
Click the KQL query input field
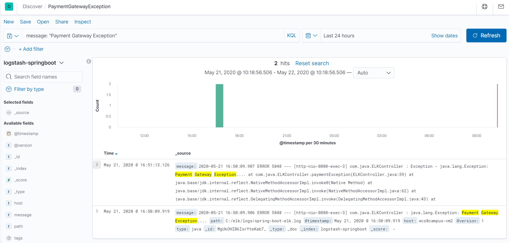153,36
